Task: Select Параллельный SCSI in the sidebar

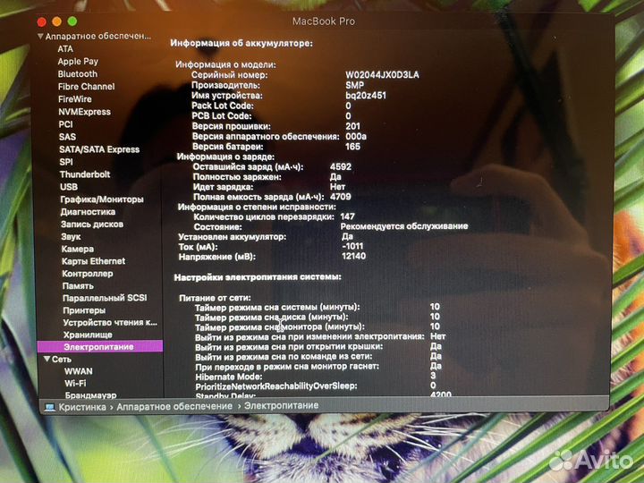Action: click(105, 298)
